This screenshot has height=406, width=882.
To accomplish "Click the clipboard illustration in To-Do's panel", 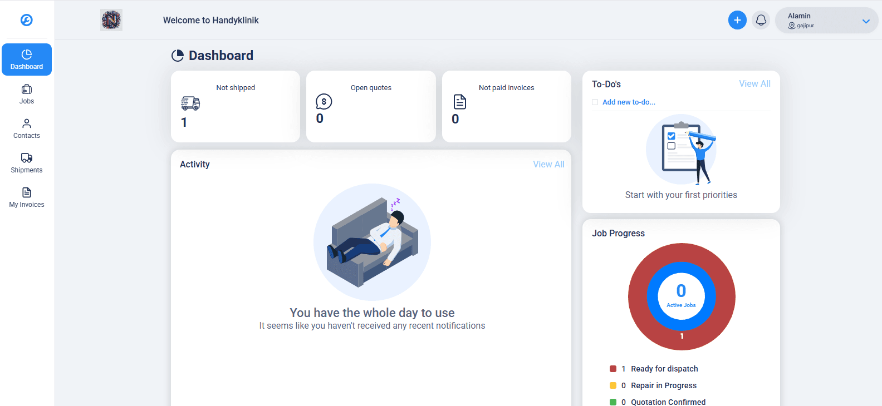I will pos(681,150).
